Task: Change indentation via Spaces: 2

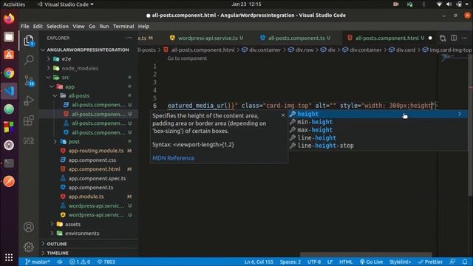Action: click(x=290, y=262)
